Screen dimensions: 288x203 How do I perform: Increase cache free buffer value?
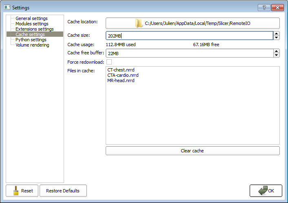(x=277, y=51)
